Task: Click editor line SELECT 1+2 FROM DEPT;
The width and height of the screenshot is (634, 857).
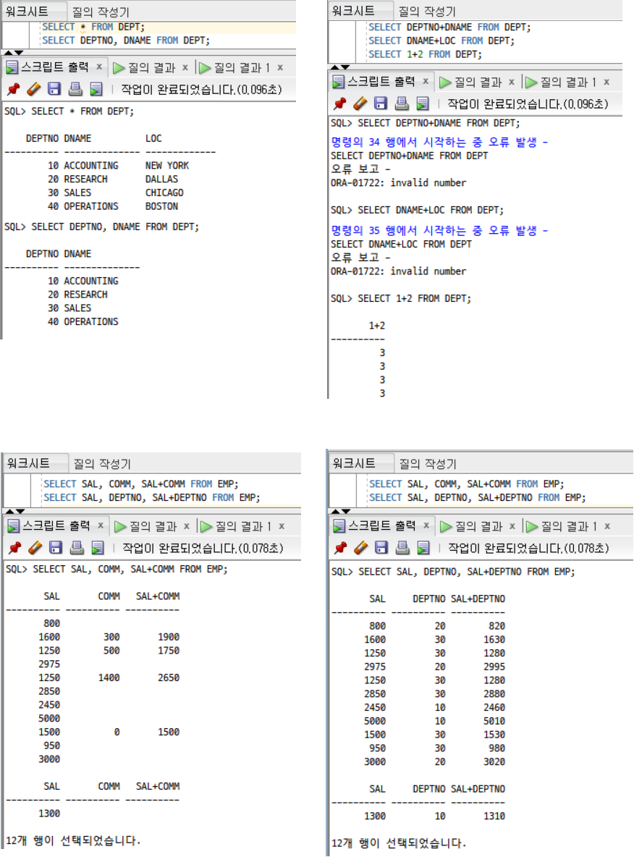Action: 425,54
